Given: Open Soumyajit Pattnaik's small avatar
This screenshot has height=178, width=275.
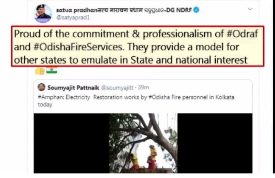Looking at the screenshot, I should coord(41,87).
